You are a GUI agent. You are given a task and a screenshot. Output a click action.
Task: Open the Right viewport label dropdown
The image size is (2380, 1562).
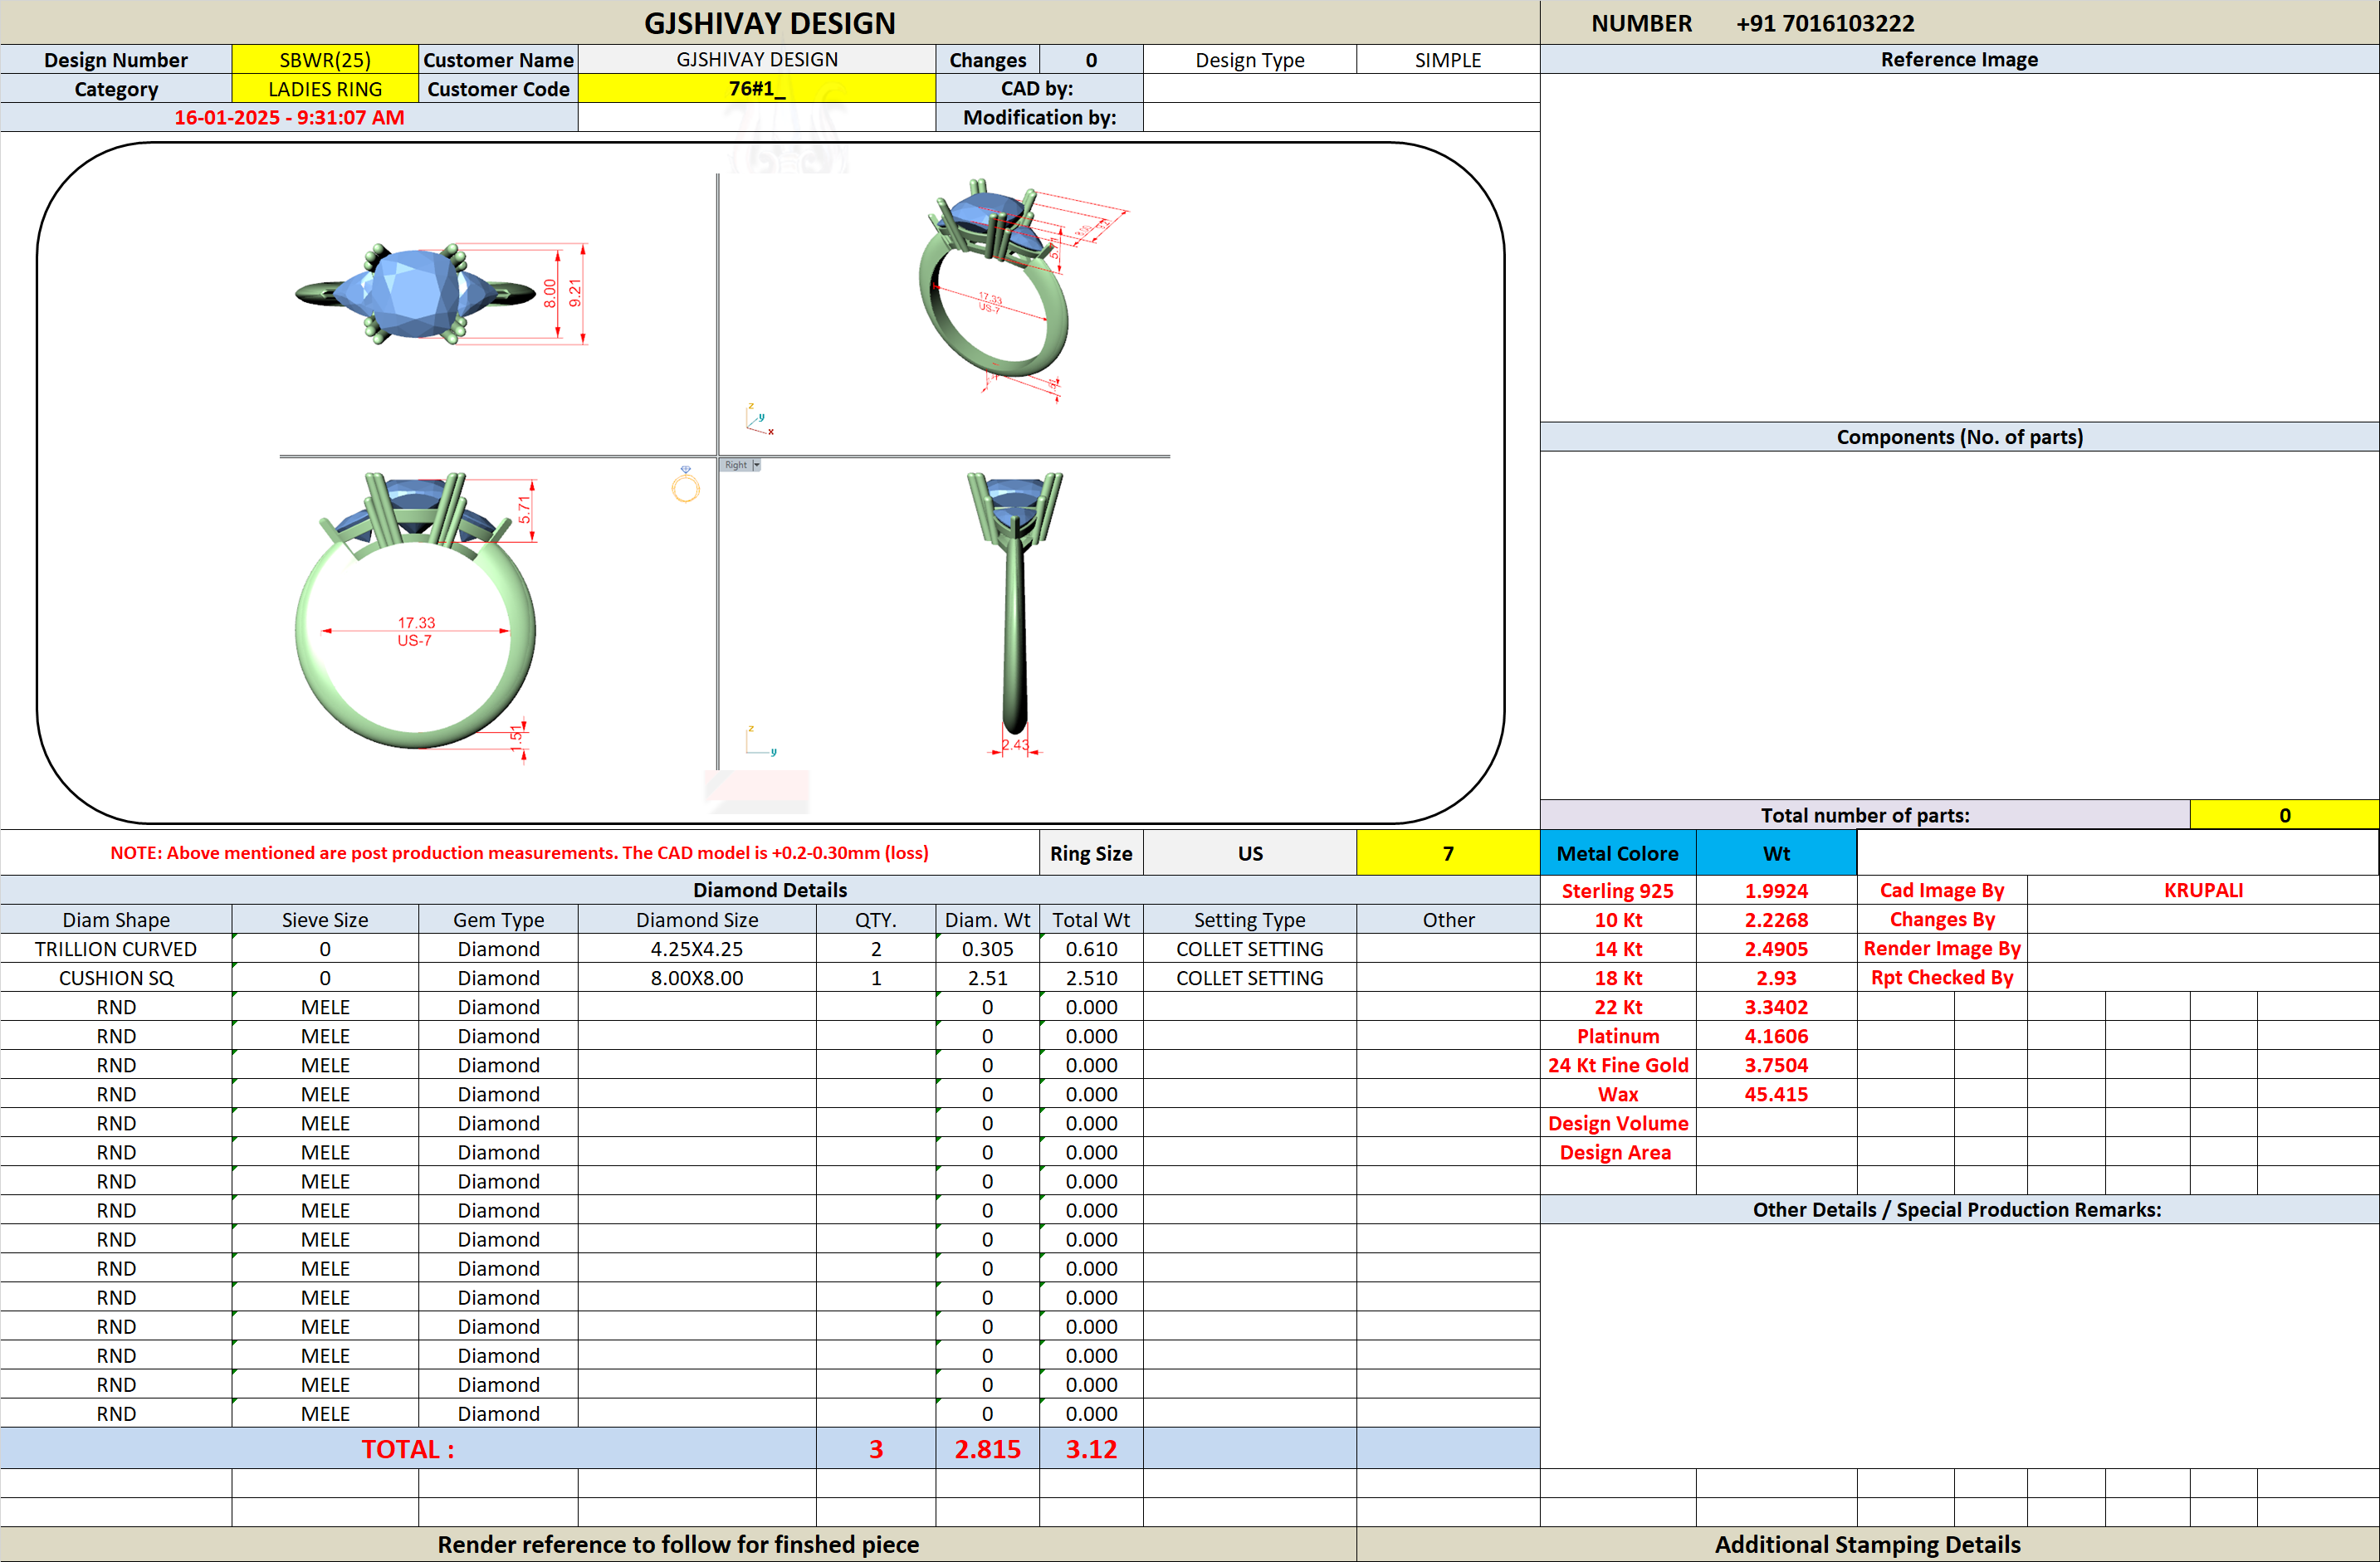click(756, 465)
